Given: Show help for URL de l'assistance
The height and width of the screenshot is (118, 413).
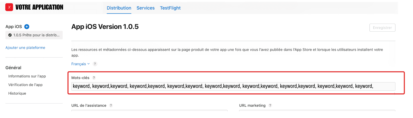Looking at the screenshot, I should tap(111, 105).
